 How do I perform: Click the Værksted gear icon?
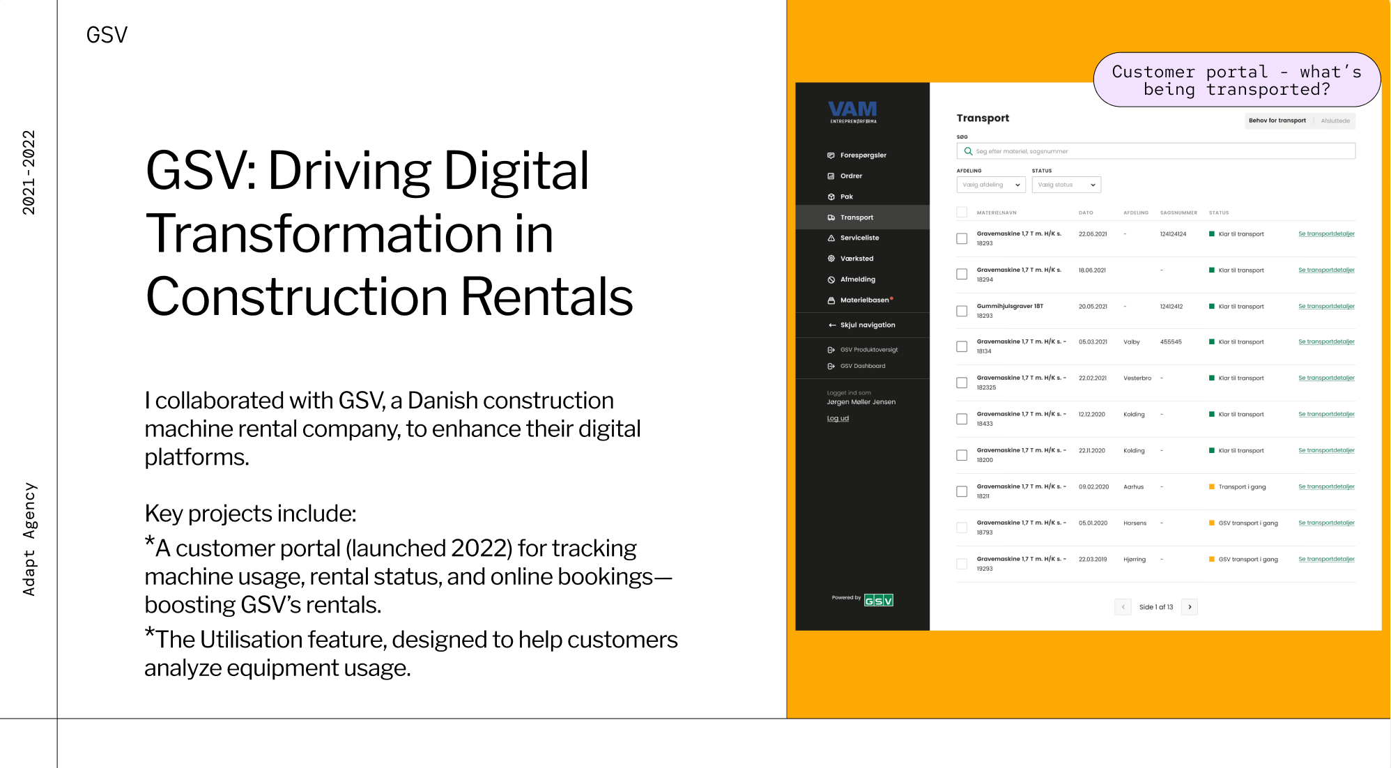831,259
